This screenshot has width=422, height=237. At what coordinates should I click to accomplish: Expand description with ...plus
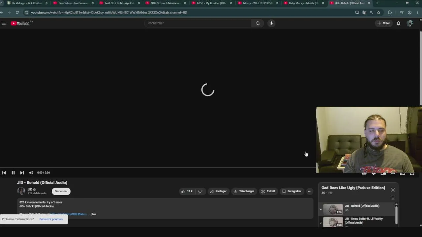coord(92,214)
